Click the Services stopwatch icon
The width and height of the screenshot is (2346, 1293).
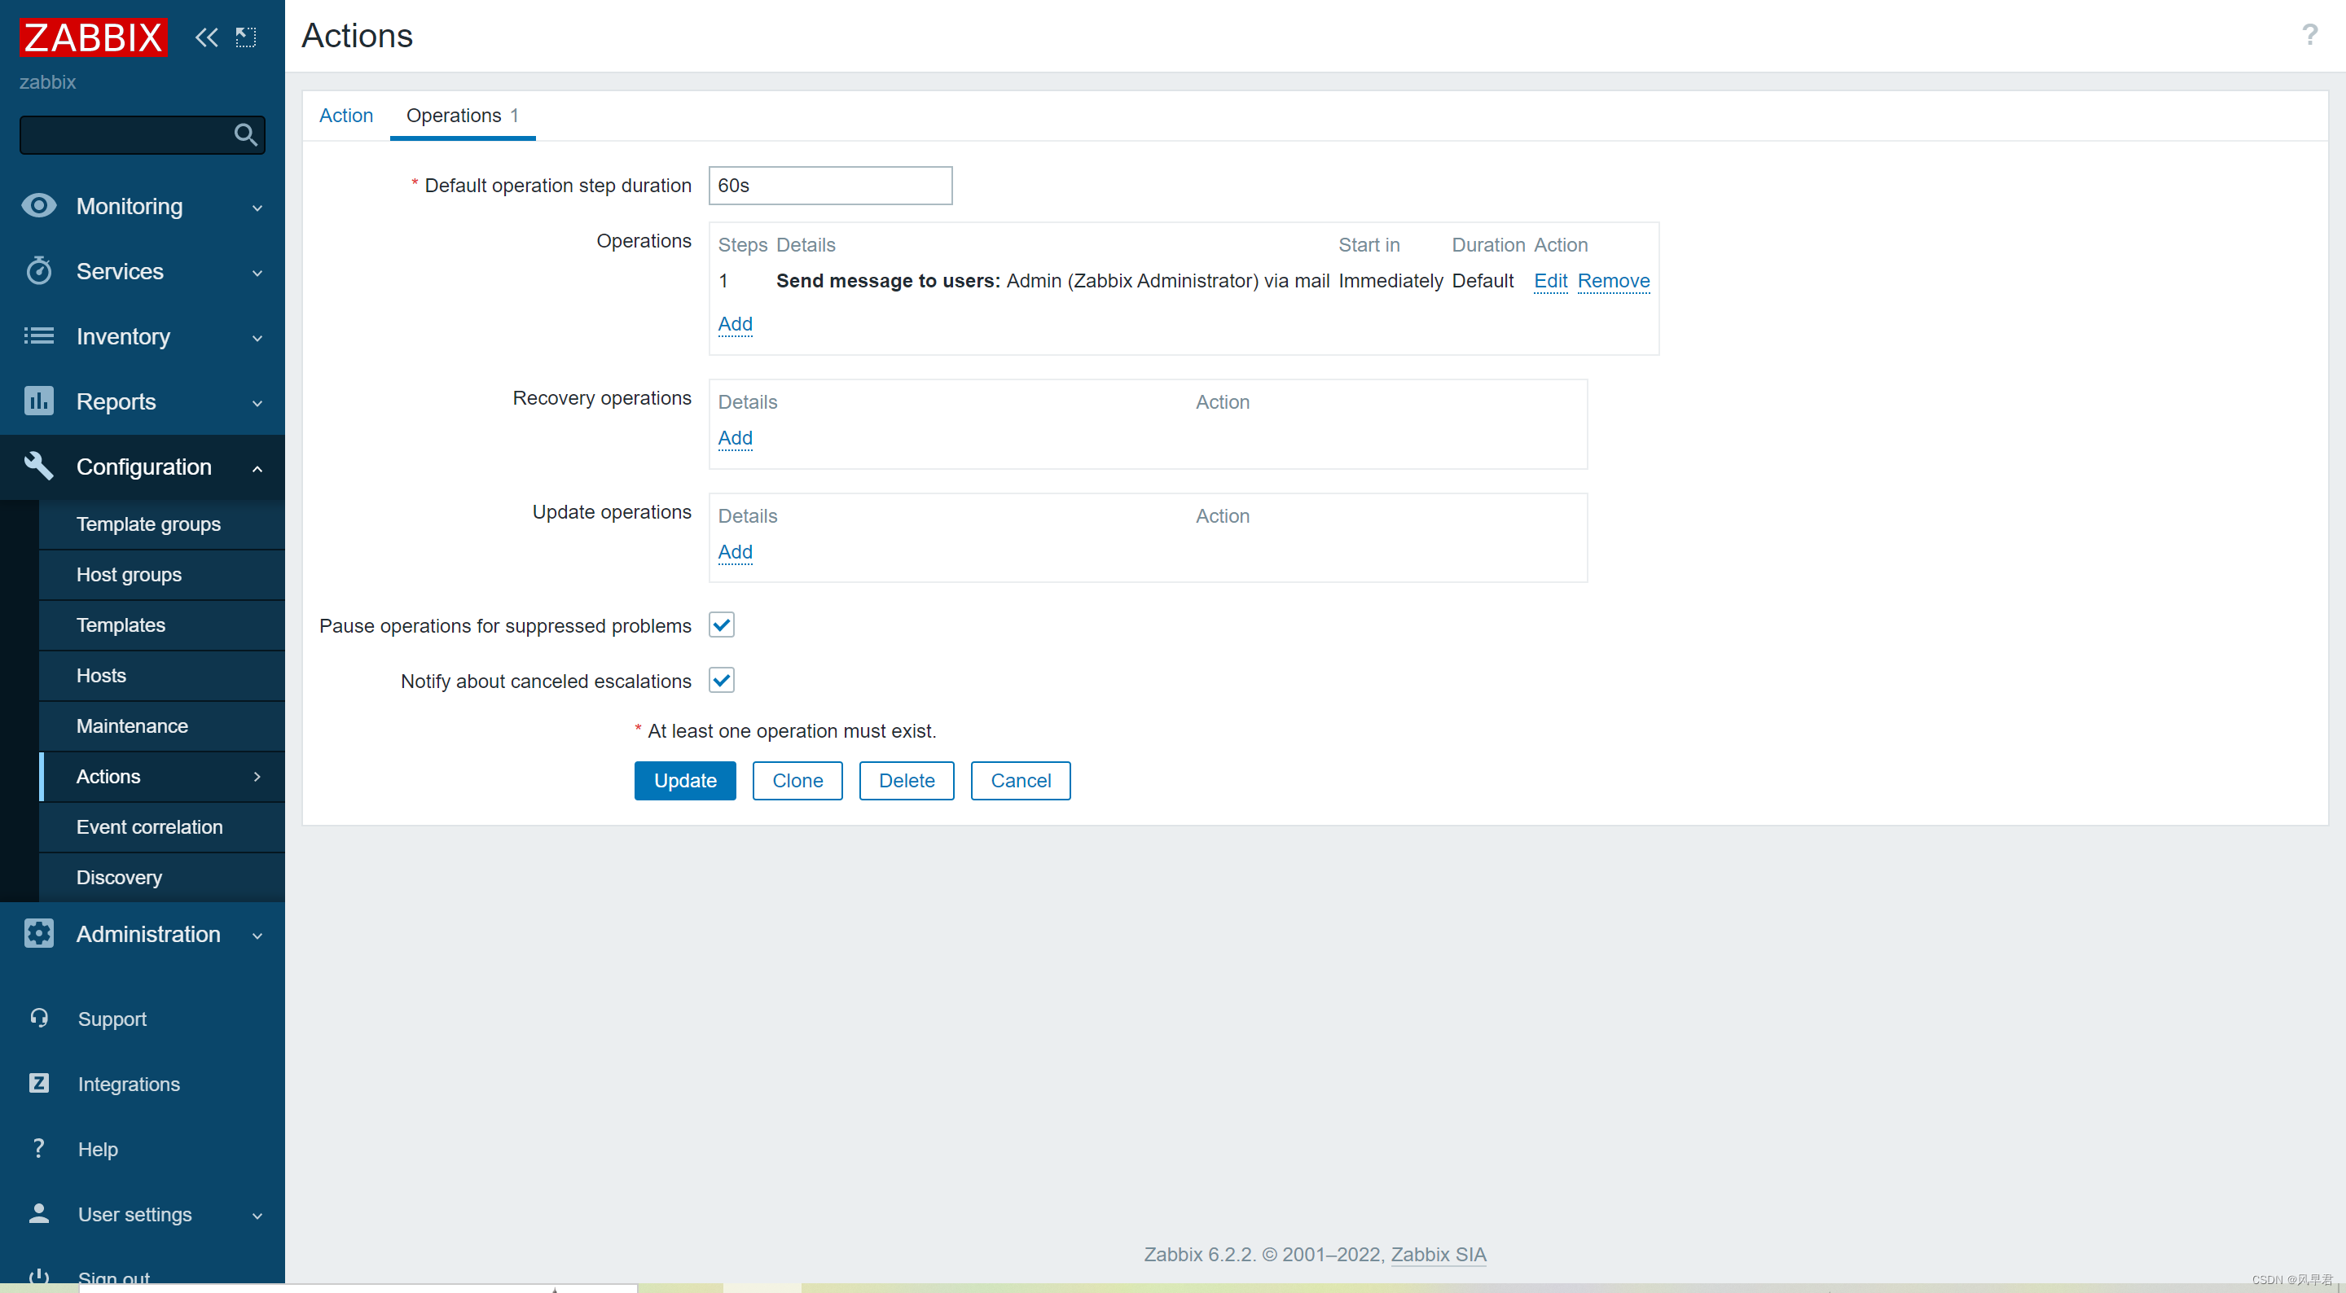[38, 270]
